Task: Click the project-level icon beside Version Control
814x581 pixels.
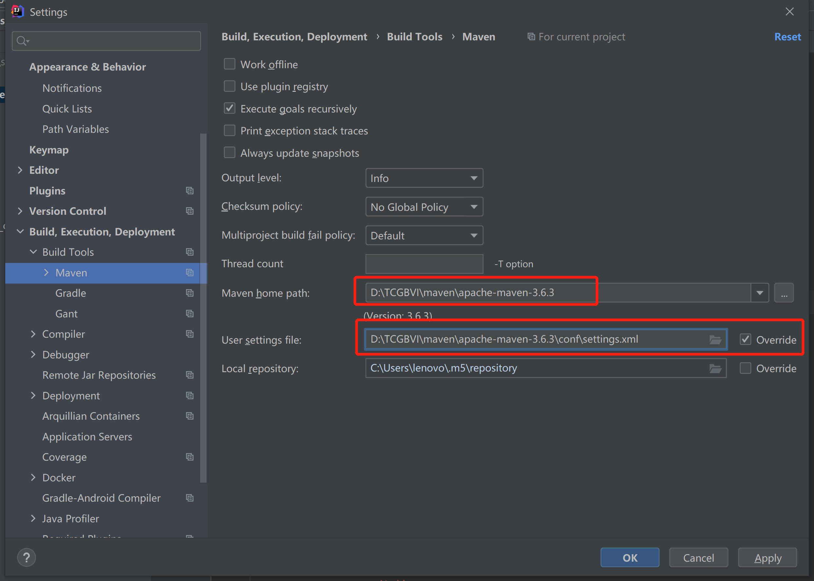Action: (x=190, y=211)
